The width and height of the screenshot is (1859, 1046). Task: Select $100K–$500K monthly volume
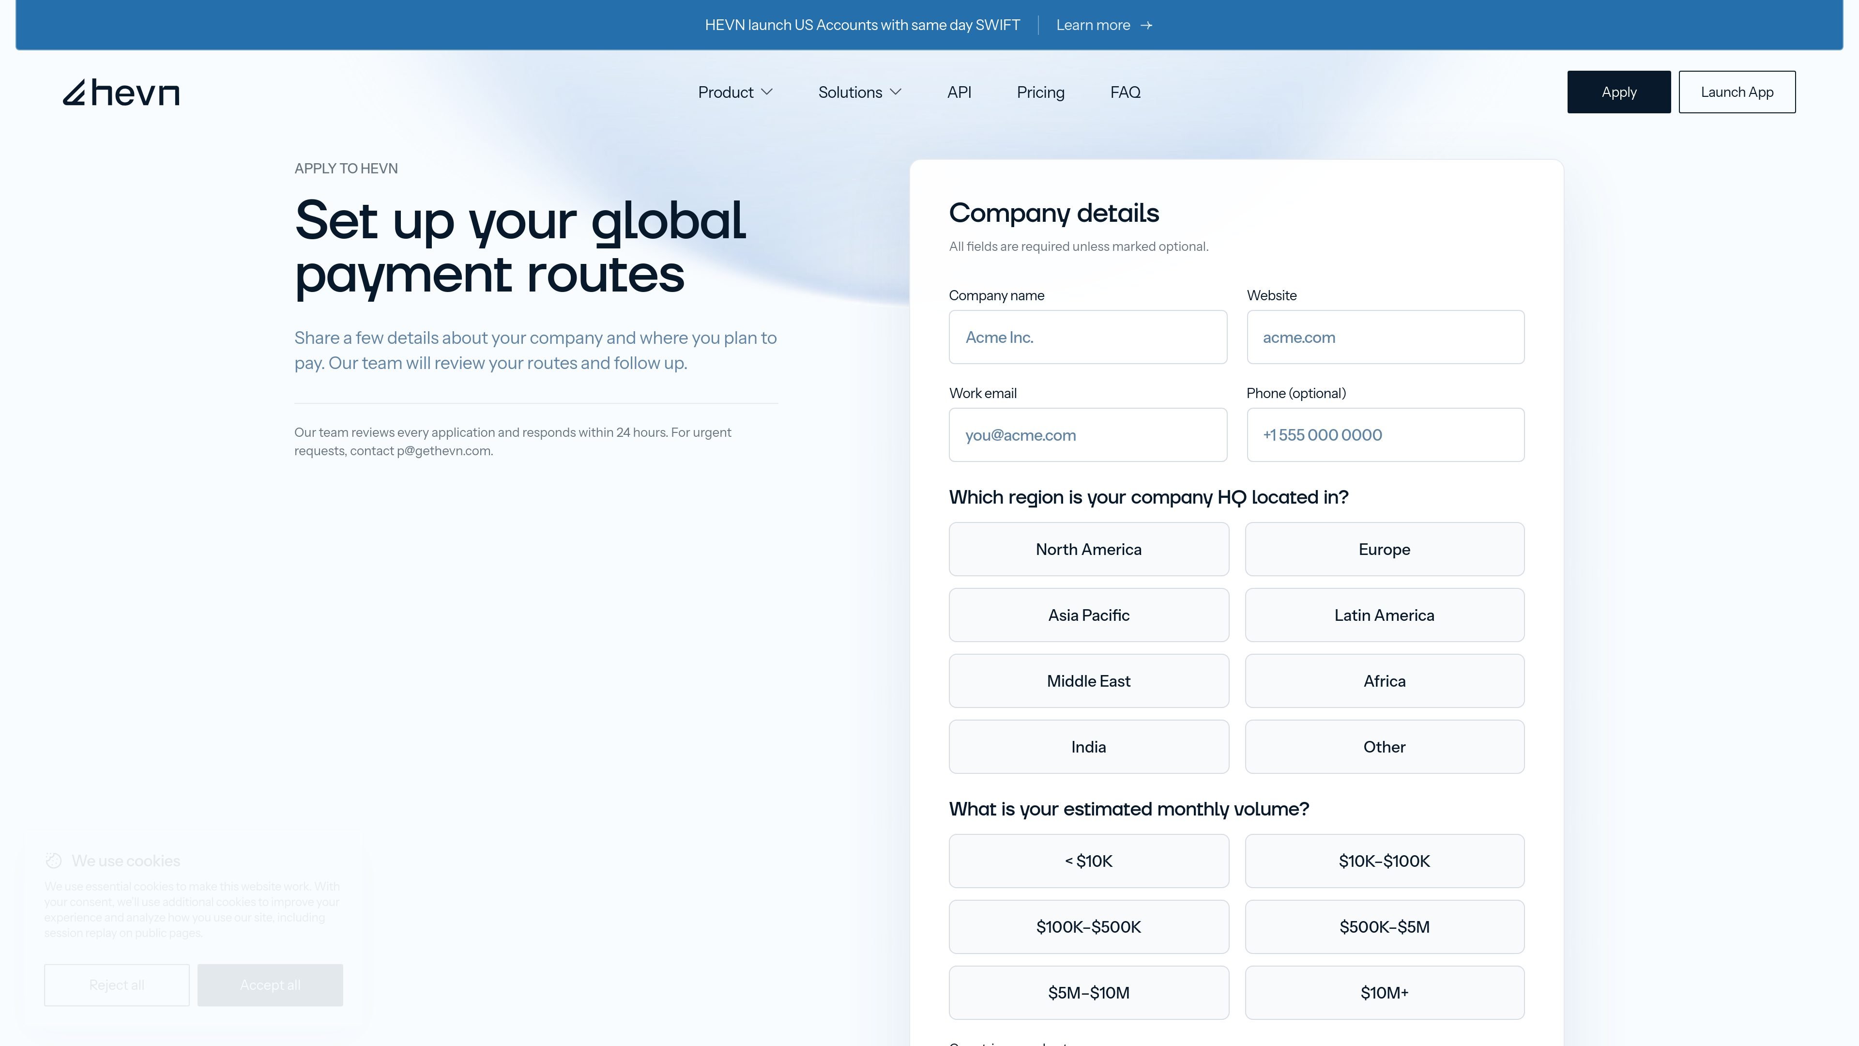click(1088, 927)
